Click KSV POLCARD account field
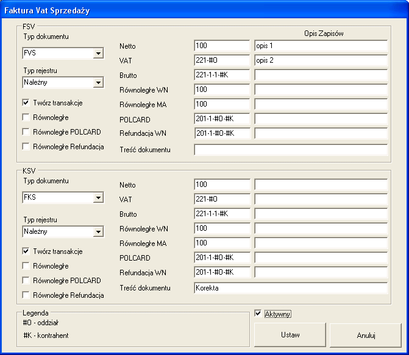 [222, 258]
